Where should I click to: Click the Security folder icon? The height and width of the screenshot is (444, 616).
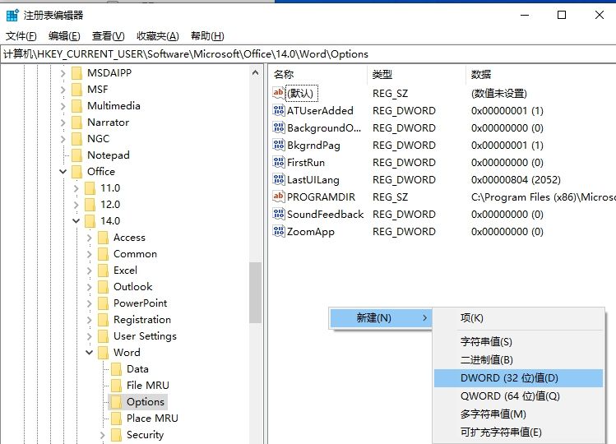116,435
